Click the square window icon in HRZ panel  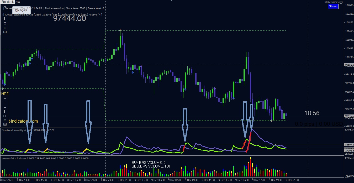point(5,116)
